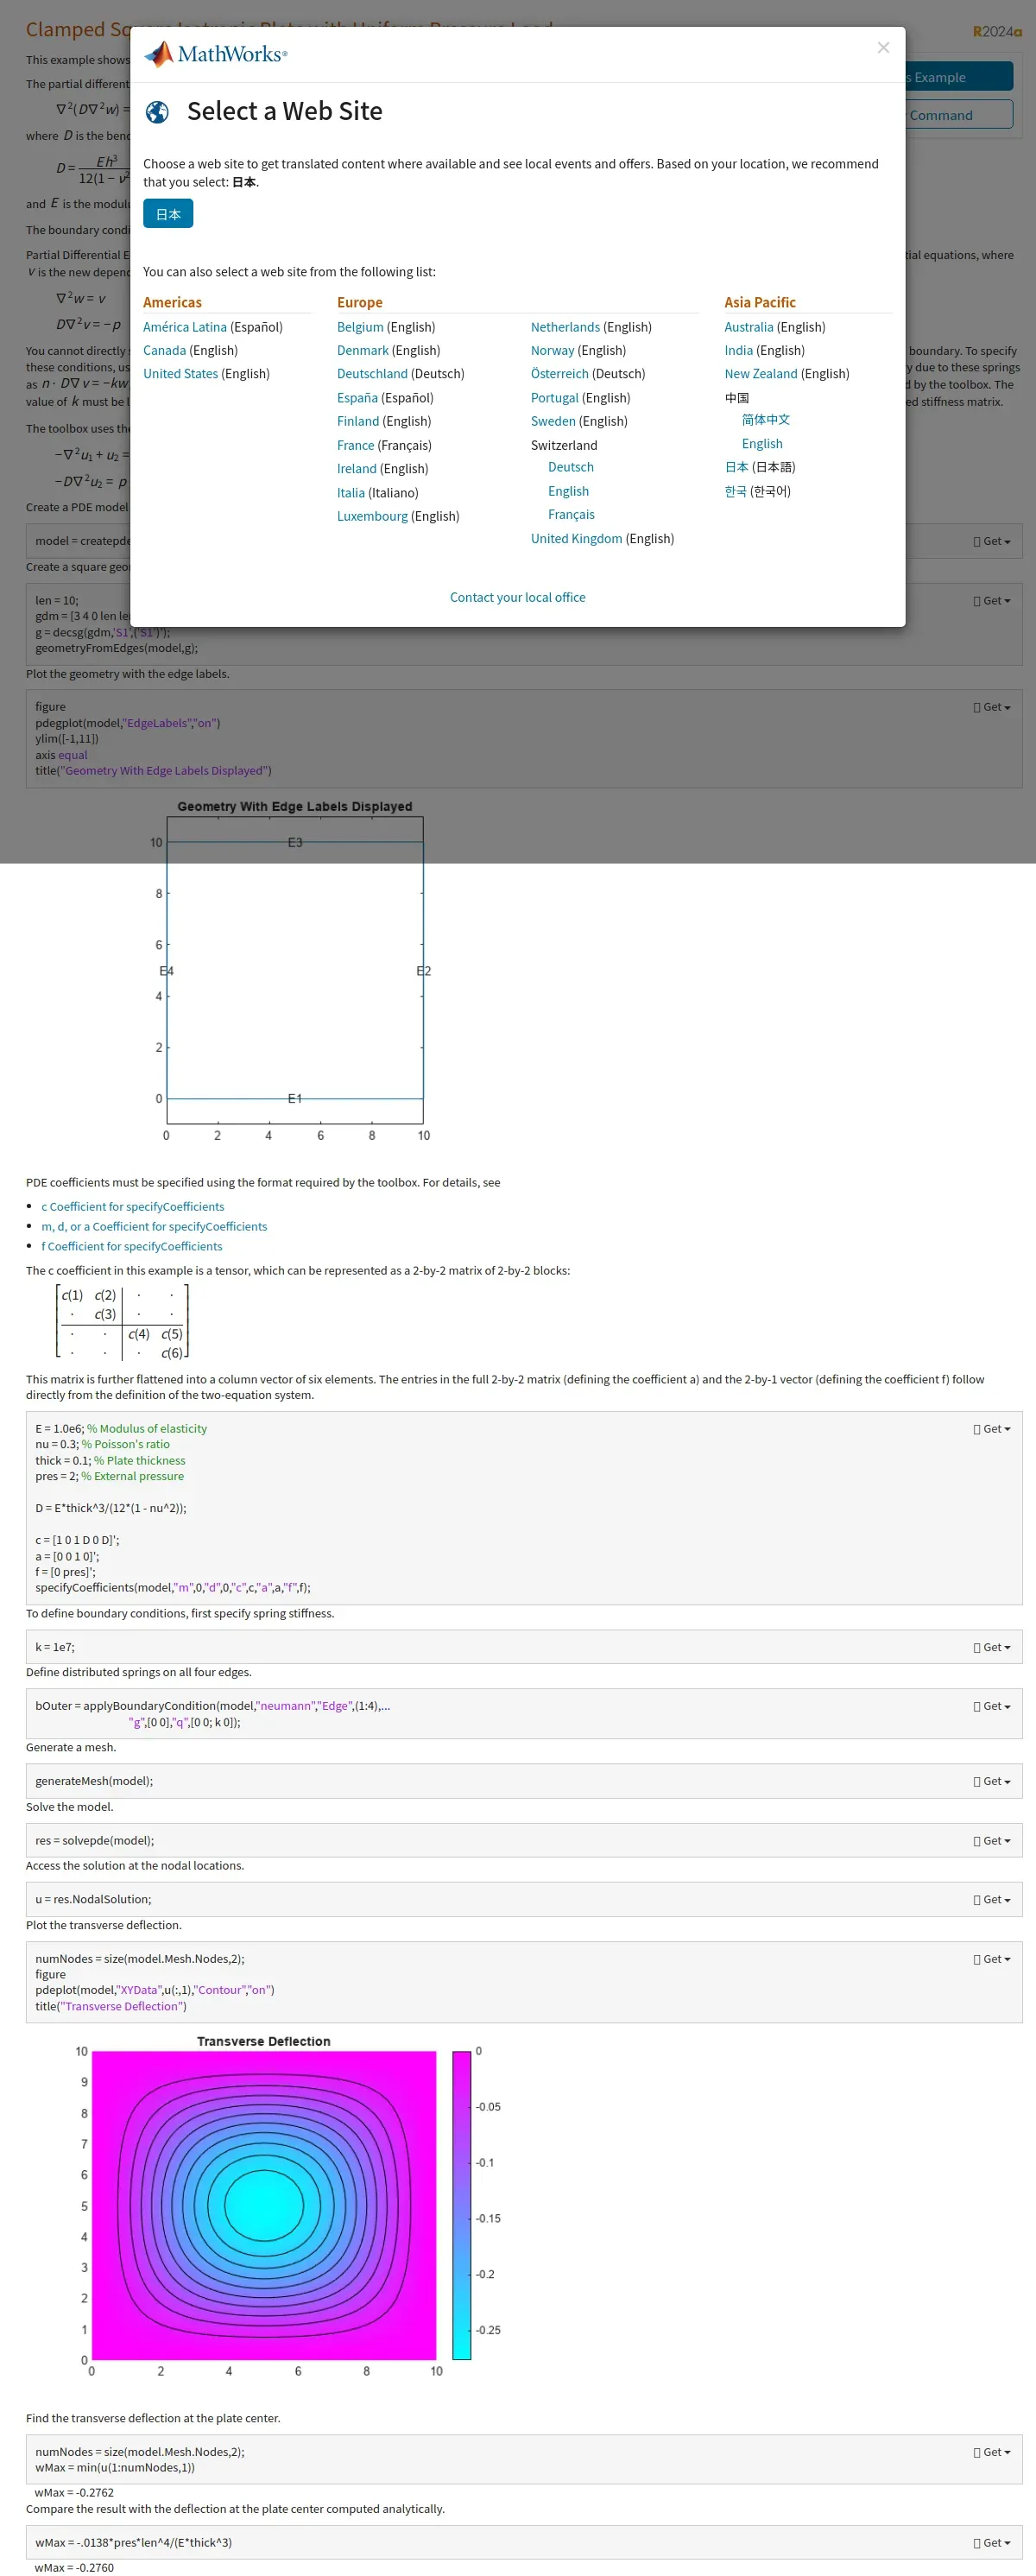Open Get dropdown for E = 1.0e6 code block
This screenshot has width=1036, height=2576.
992,1429
